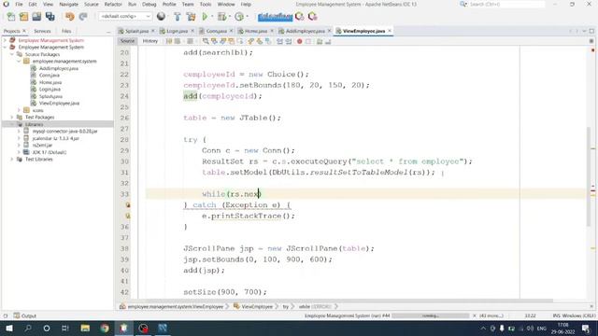Click the red Start Macro Recording icon
The image size is (598, 336).
tap(300, 41)
